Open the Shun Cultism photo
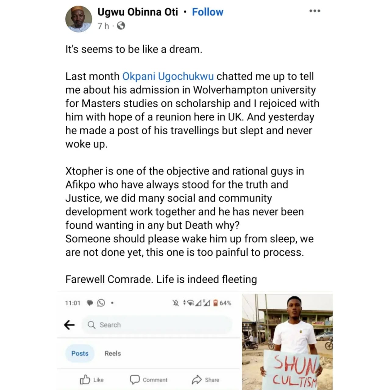The width and height of the screenshot is (390, 390). point(287,341)
